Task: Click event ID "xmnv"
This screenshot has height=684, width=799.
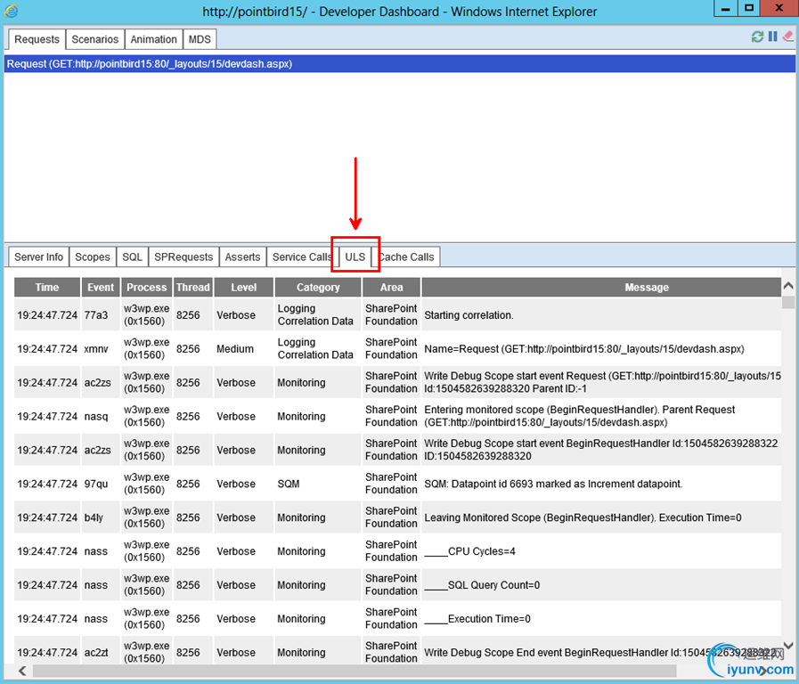Action: pos(96,349)
